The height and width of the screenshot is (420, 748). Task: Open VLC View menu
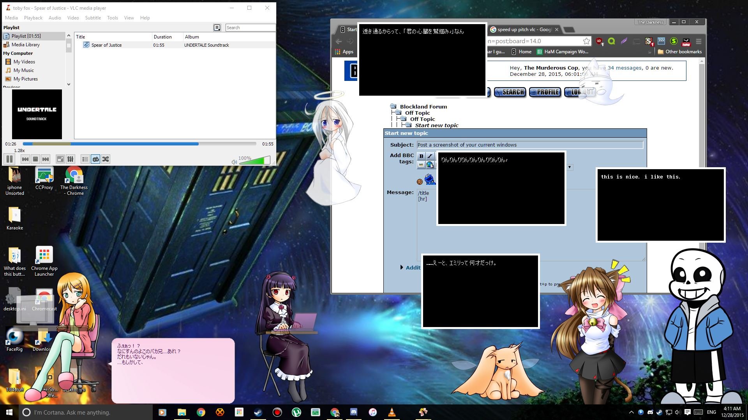click(129, 18)
